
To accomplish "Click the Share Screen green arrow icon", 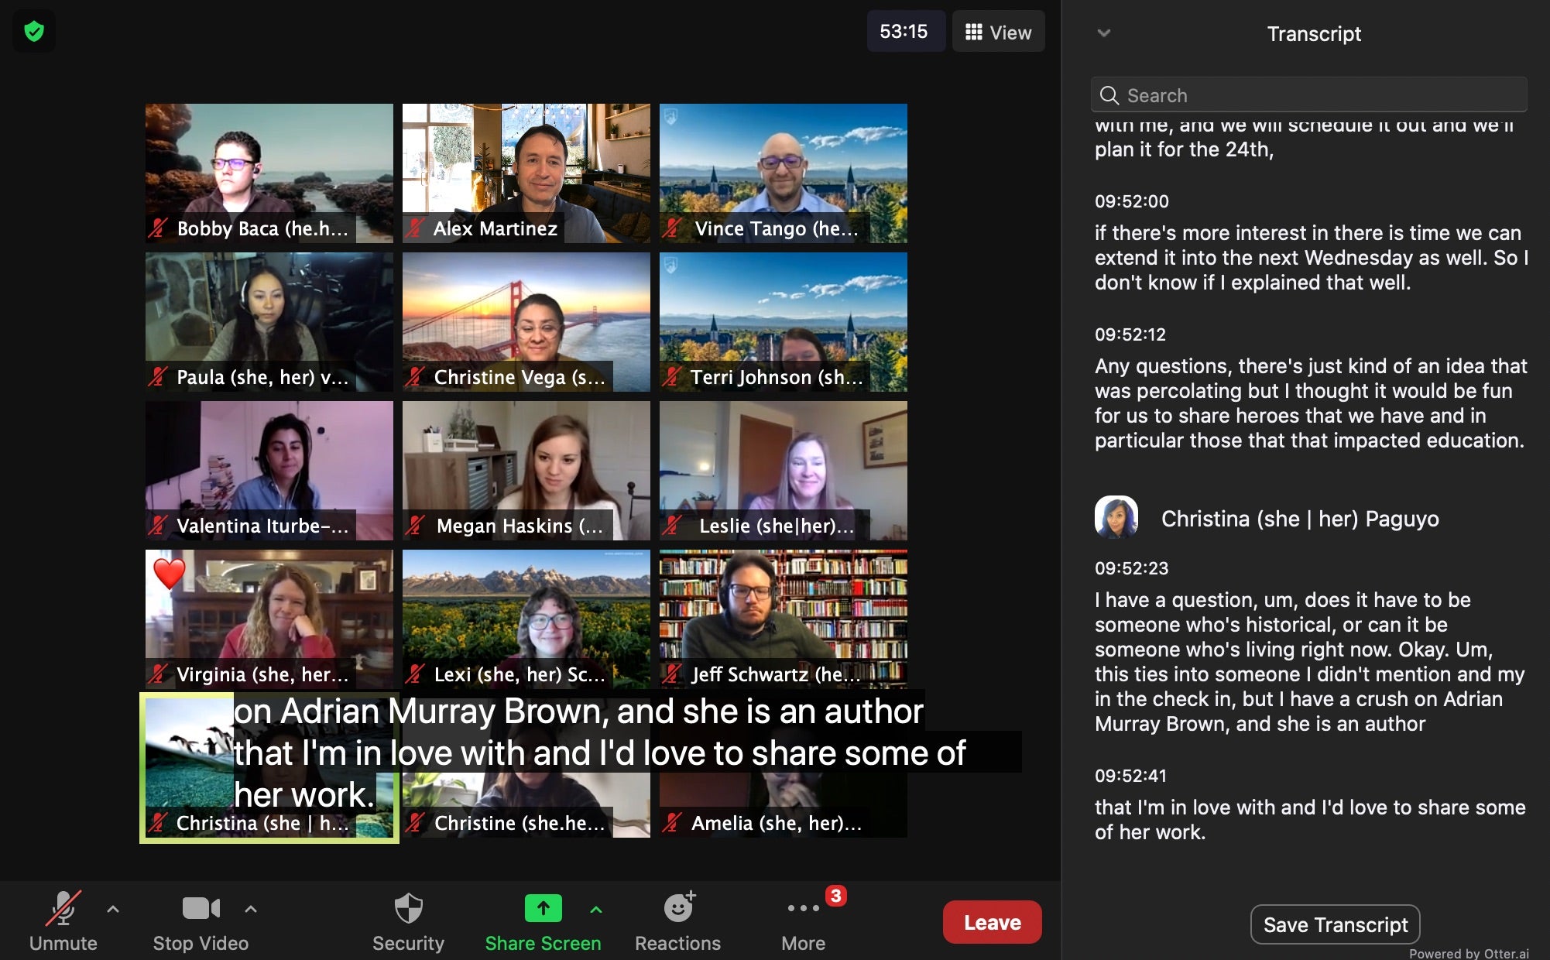I will tap(543, 908).
